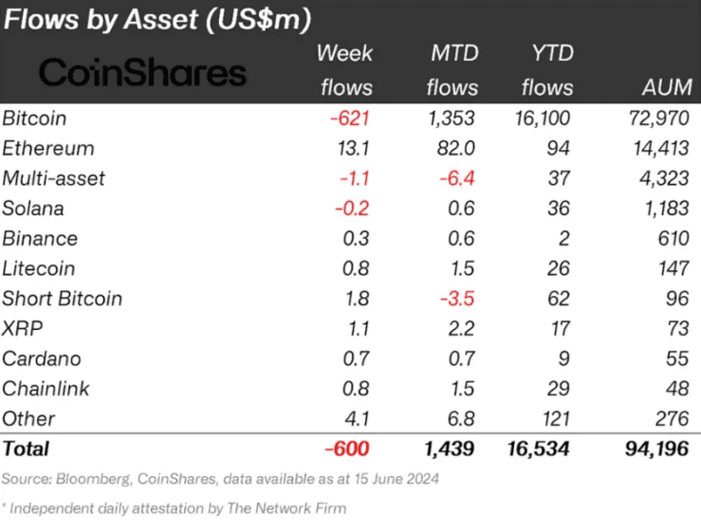Select the Week flows column header

click(344, 69)
